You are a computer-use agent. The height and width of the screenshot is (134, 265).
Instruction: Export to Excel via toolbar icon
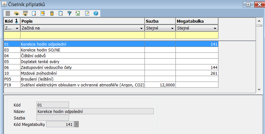pos(78,13)
